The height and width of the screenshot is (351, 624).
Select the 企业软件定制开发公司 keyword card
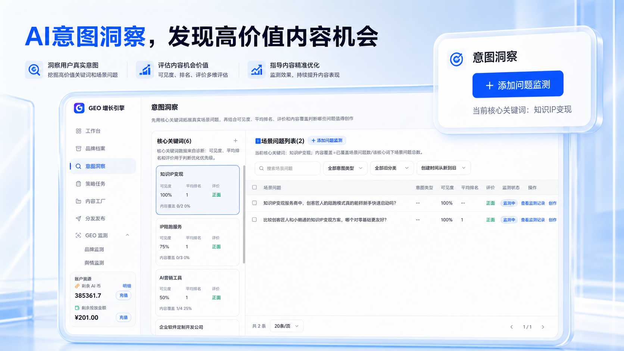(x=198, y=327)
